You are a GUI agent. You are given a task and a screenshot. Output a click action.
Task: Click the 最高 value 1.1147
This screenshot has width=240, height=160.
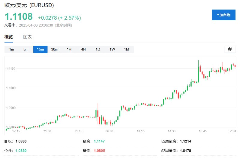[x=99, y=141]
